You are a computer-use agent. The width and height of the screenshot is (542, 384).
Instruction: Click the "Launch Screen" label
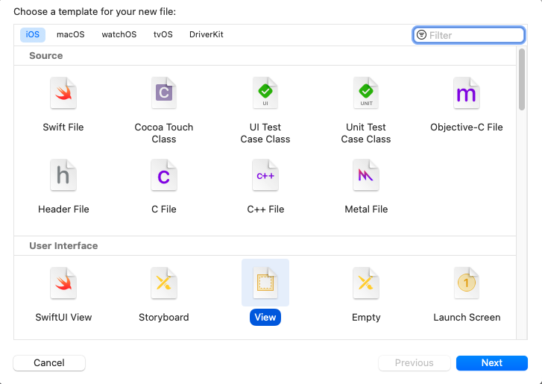tap(467, 318)
